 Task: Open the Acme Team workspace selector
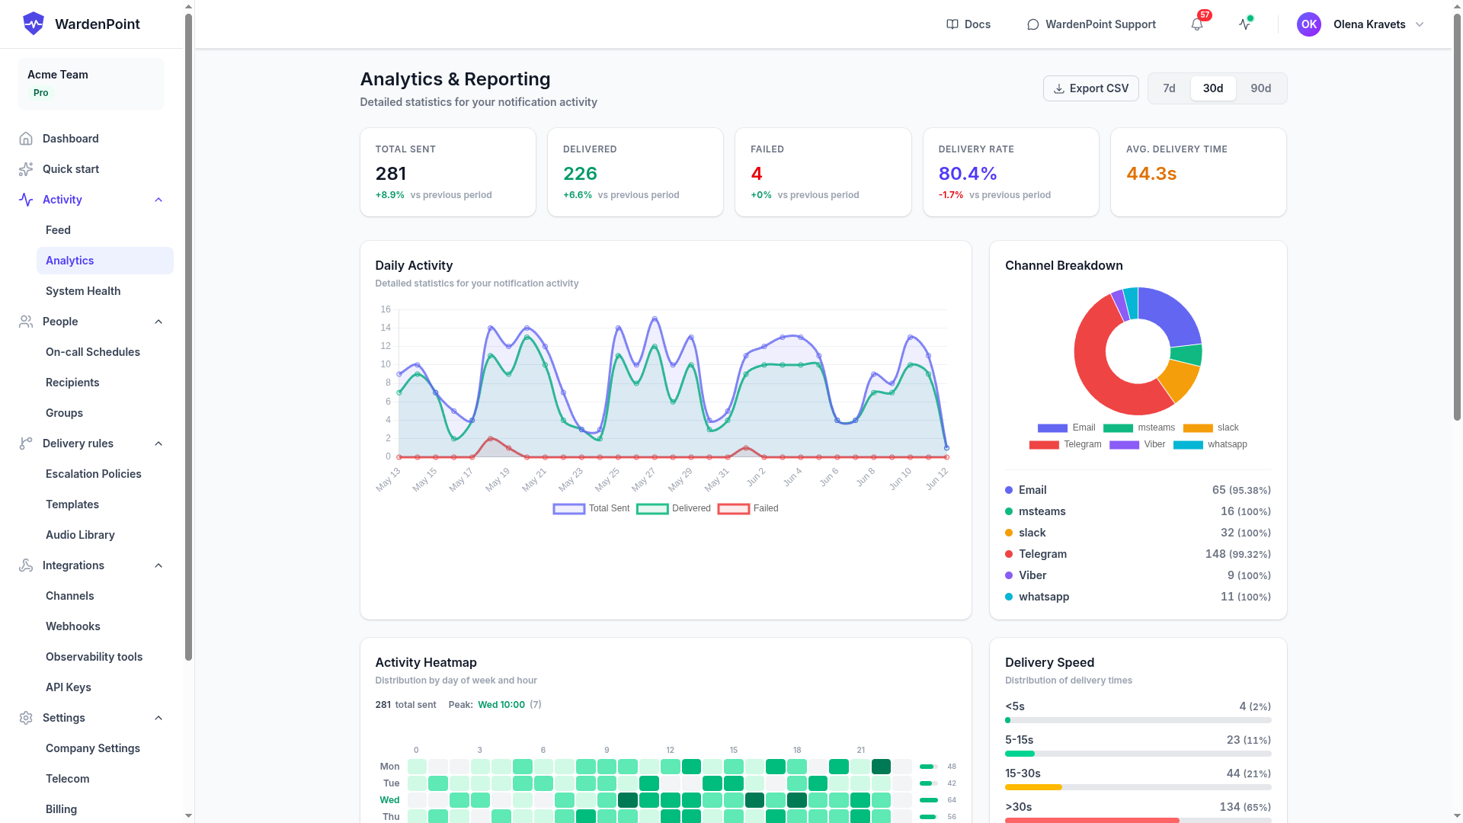pos(91,84)
